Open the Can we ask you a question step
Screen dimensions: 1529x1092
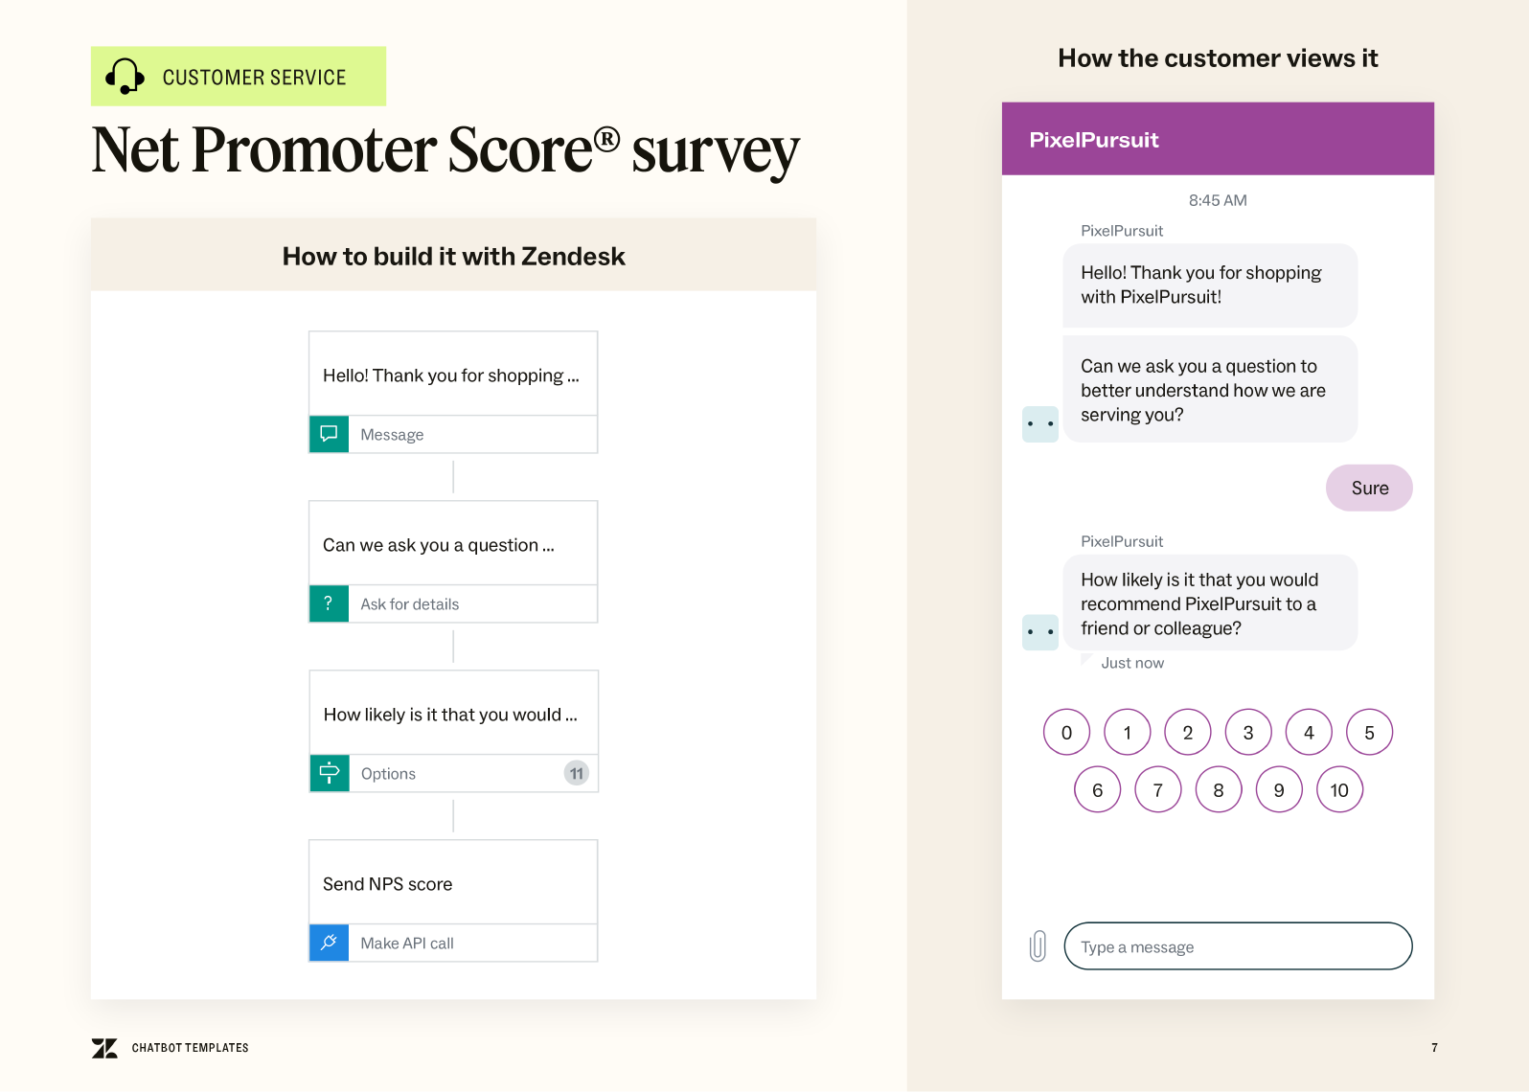(x=453, y=544)
